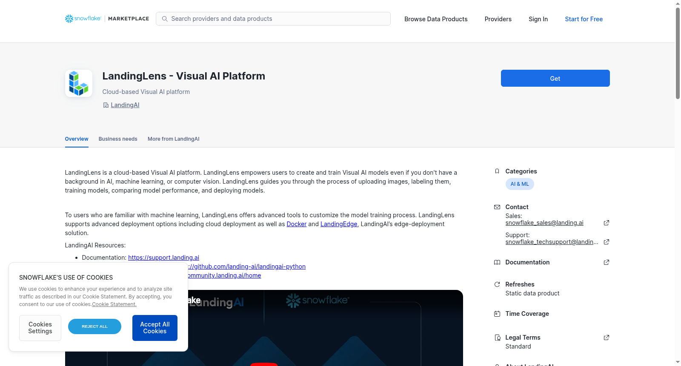Click the 'Time Coverage' heading
Viewport: 681px width, 366px height.
[x=527, y=314]
